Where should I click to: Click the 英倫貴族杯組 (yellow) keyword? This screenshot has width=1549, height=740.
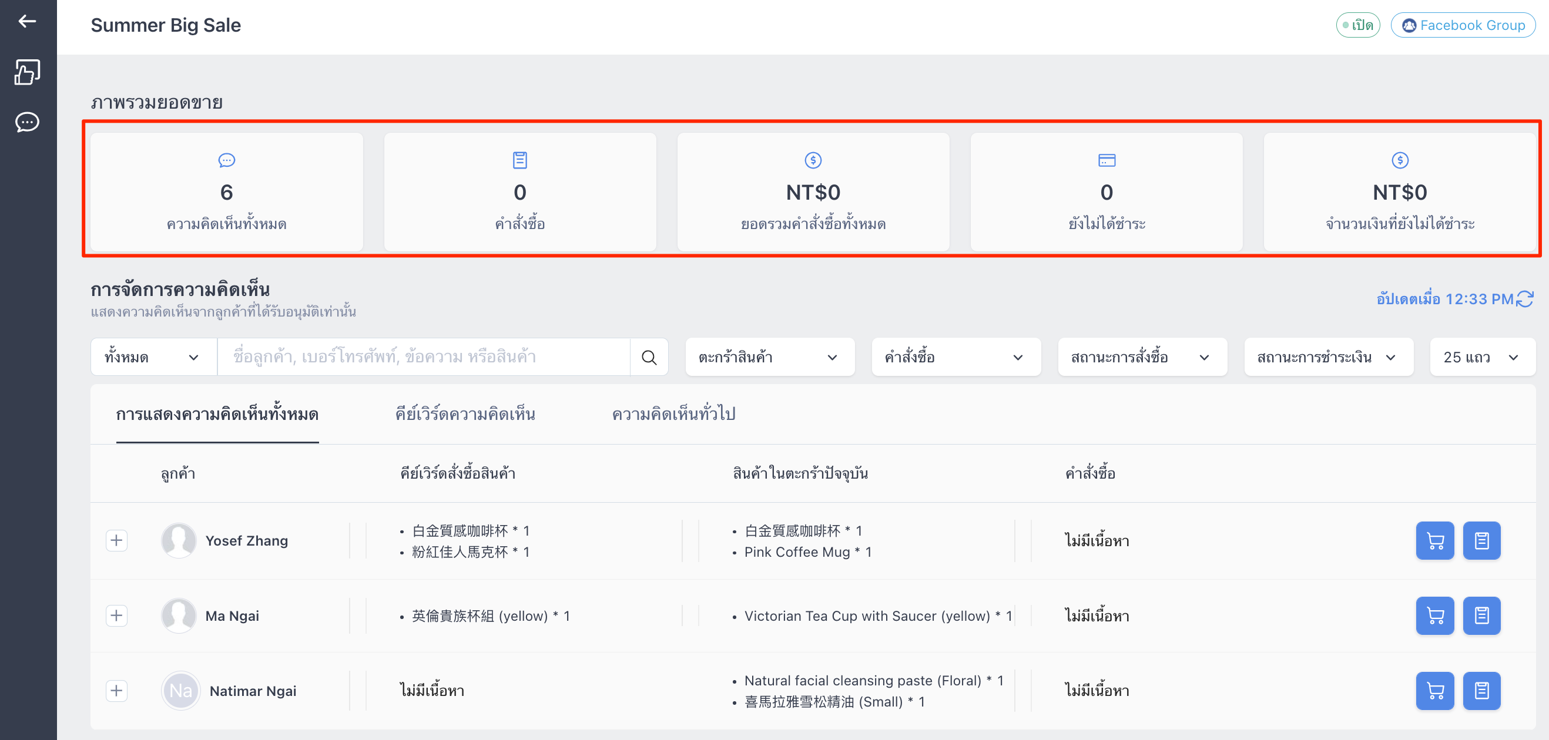coord(491,616)
